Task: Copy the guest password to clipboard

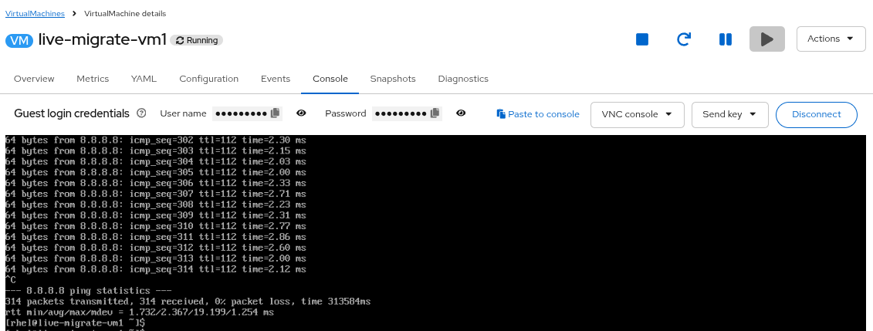Action: 435,113
